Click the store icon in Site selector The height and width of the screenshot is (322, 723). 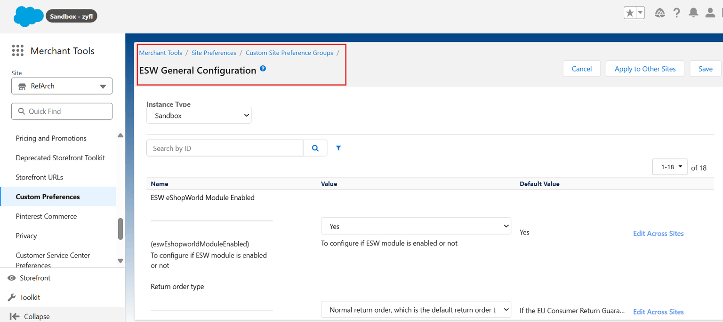[x=22, y=86]
